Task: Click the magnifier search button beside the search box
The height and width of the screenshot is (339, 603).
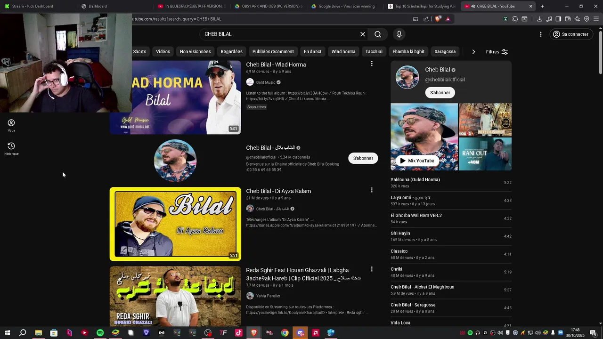Action: [x=378, y=34]
